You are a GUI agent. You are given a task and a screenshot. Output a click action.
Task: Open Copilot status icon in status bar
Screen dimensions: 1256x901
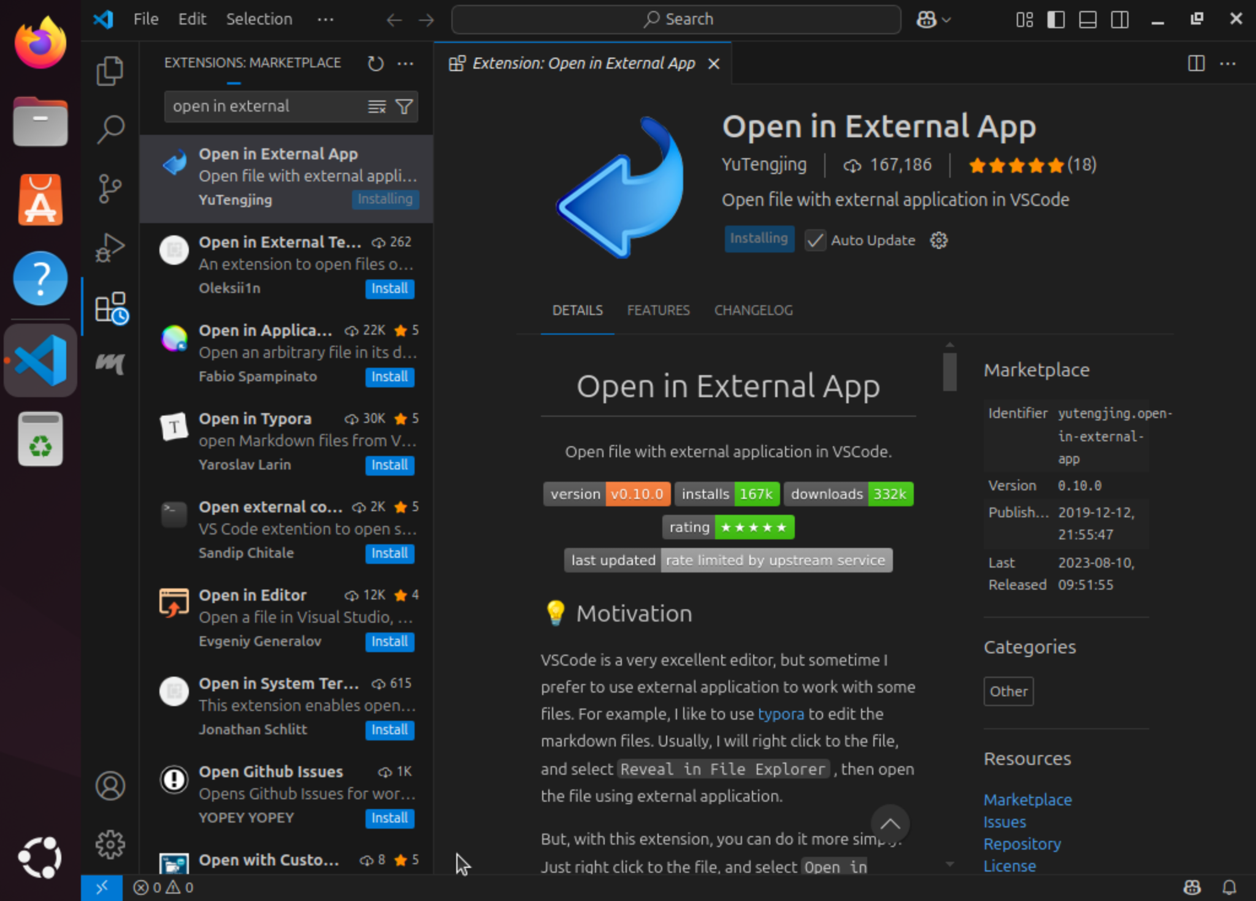pyautogui.click(x=1192, y=887)
